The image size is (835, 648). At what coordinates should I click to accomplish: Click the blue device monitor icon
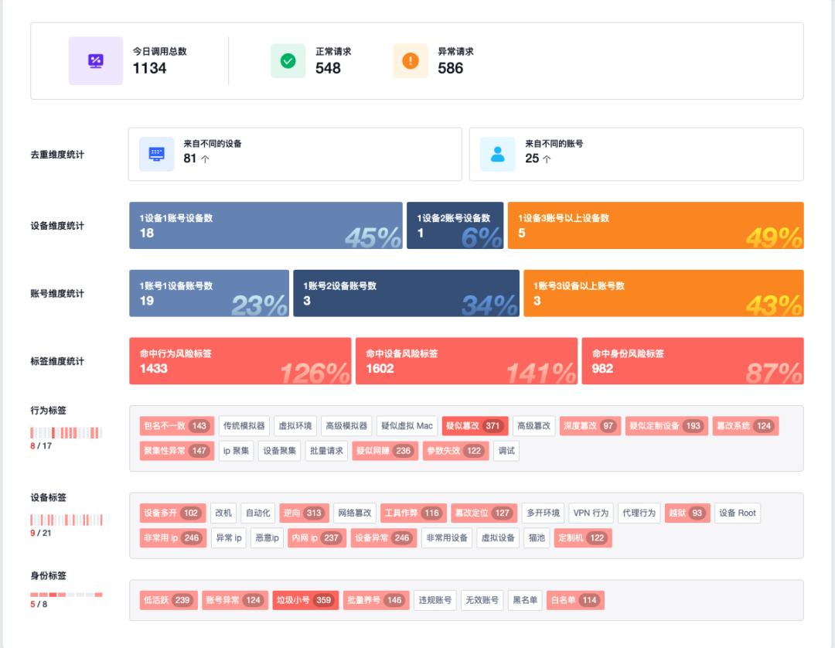[156, 155]
